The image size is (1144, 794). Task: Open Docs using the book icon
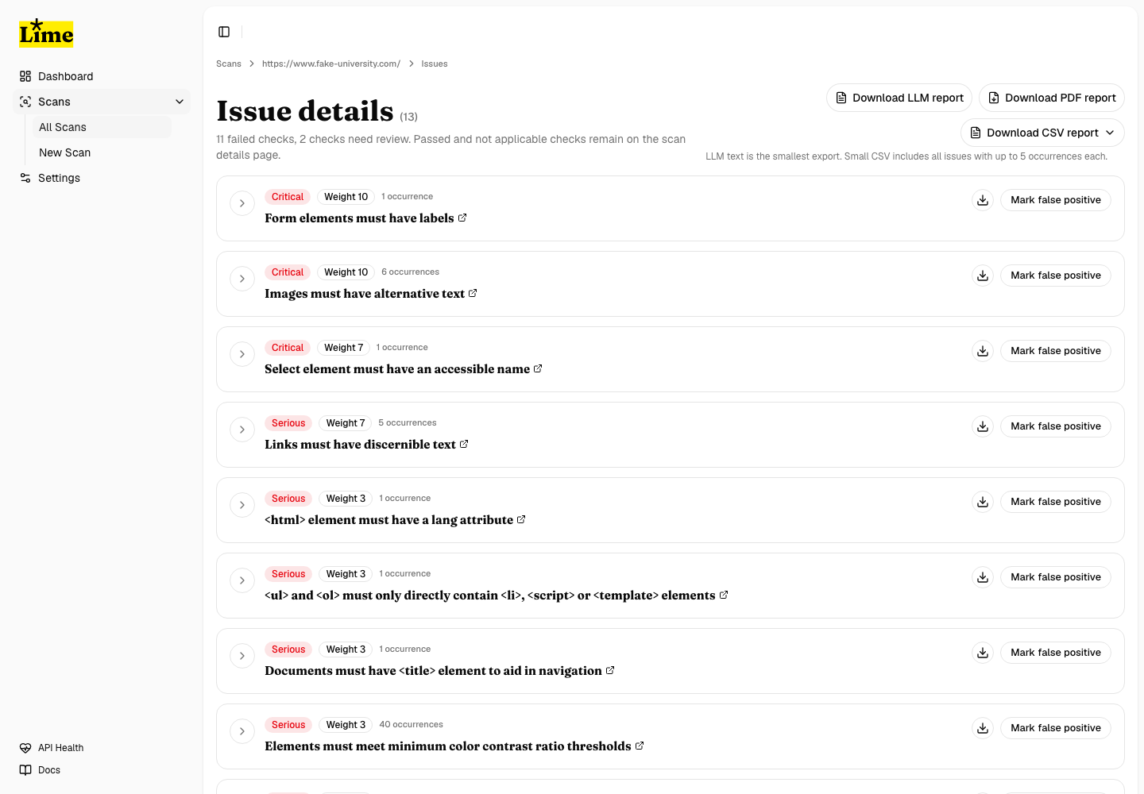(x=25, y=769)
